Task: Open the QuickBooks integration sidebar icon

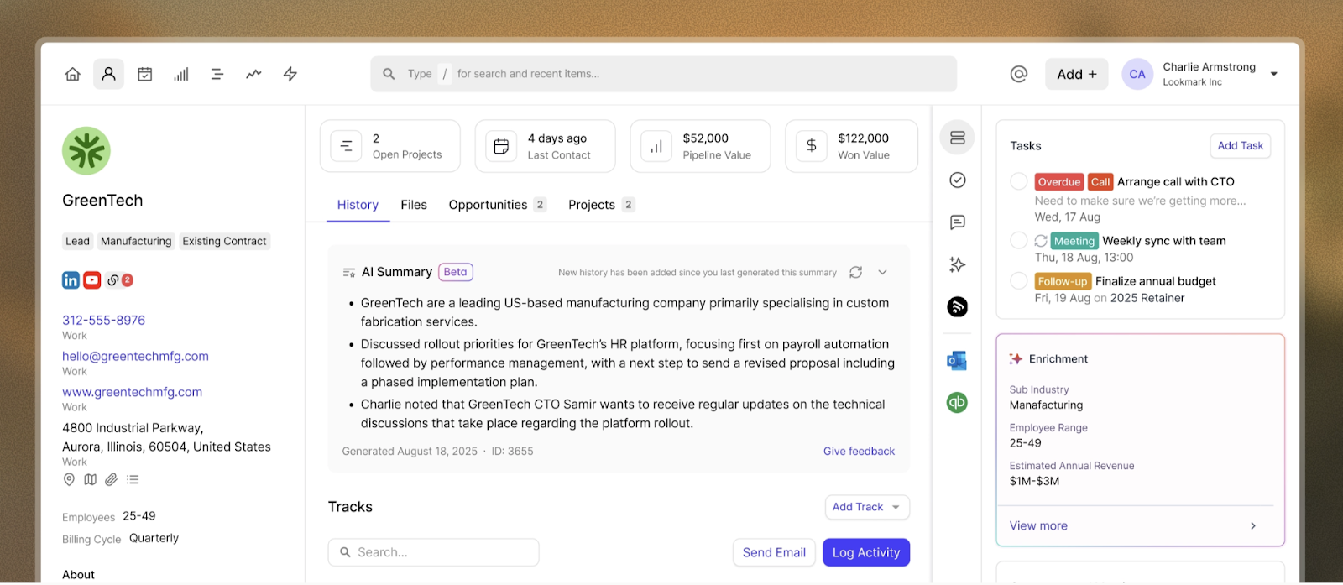Action: [957, 402]
